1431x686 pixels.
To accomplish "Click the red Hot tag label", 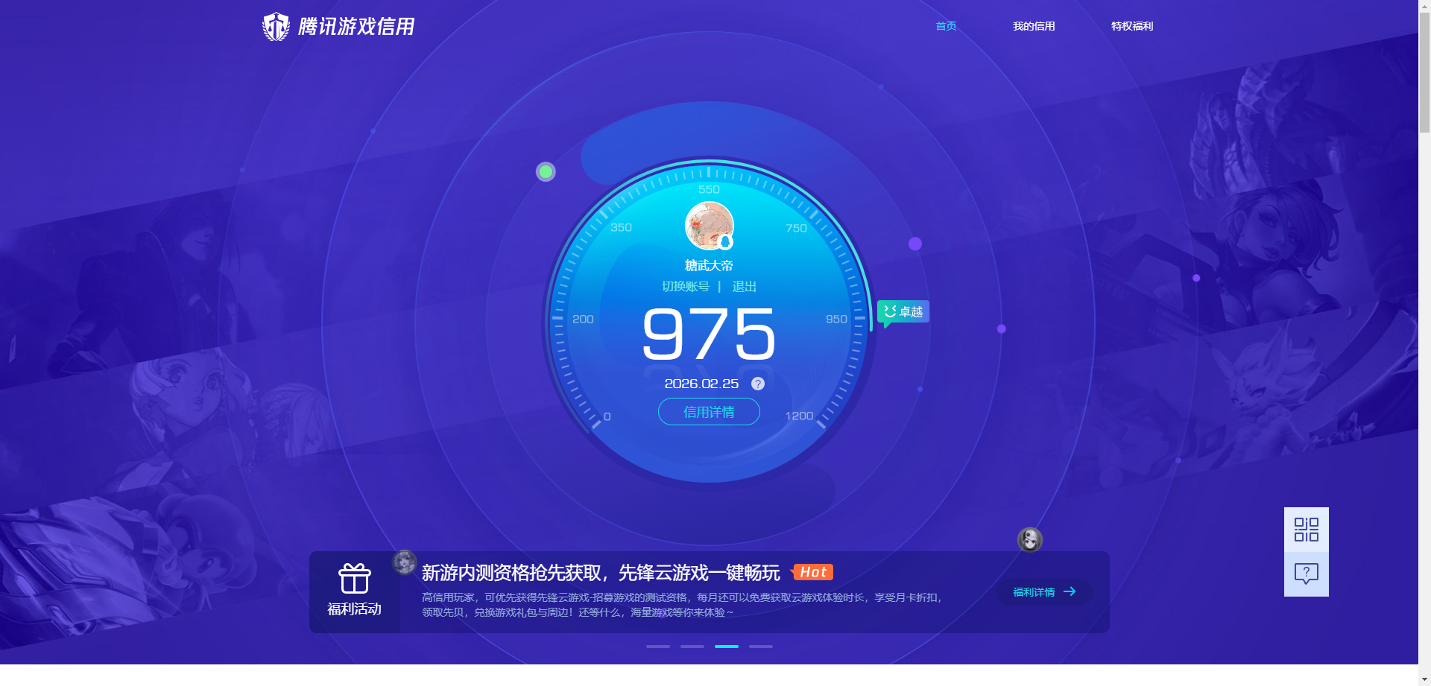I will (812, 572).
